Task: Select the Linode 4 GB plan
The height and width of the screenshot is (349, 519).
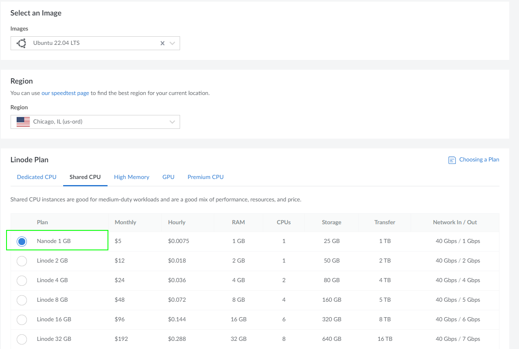Action: (x=22, y=280)
